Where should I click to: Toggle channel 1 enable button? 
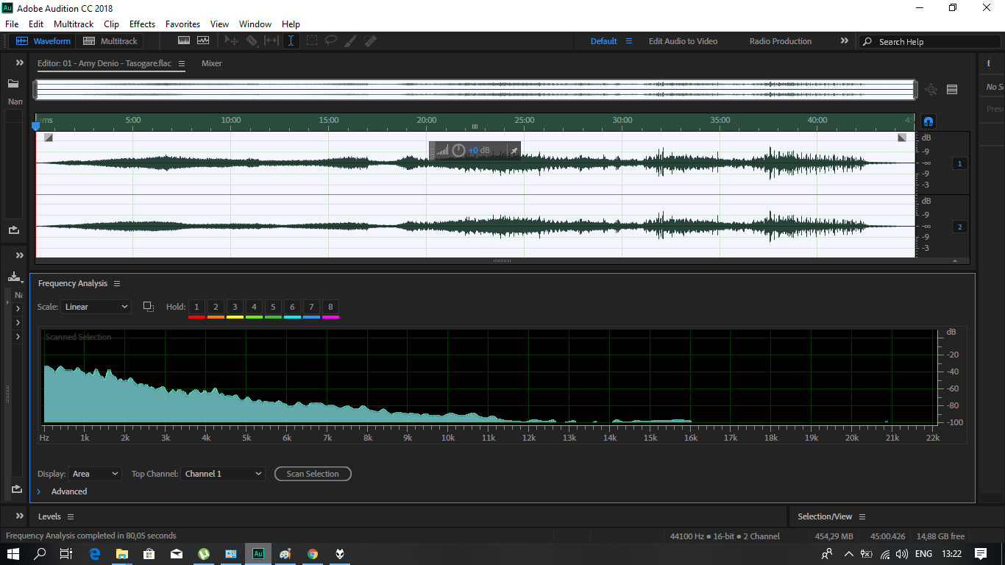pos(959,163)
